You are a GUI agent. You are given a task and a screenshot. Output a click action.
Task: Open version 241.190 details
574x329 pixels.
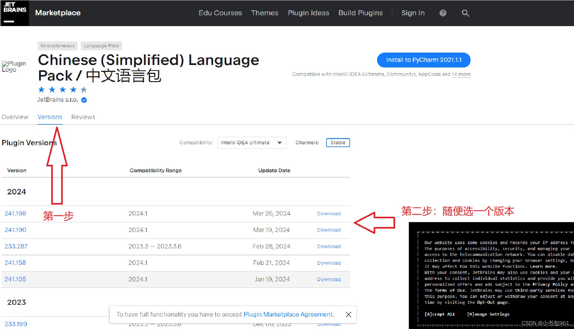pyautogui.click(x=15, y=230)
